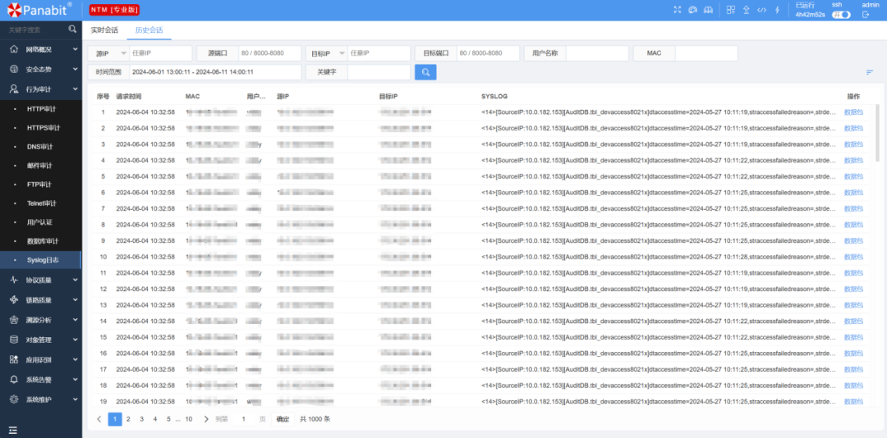Go to previous page arrow in pagination
887x438 pixels.
point(99,419)
